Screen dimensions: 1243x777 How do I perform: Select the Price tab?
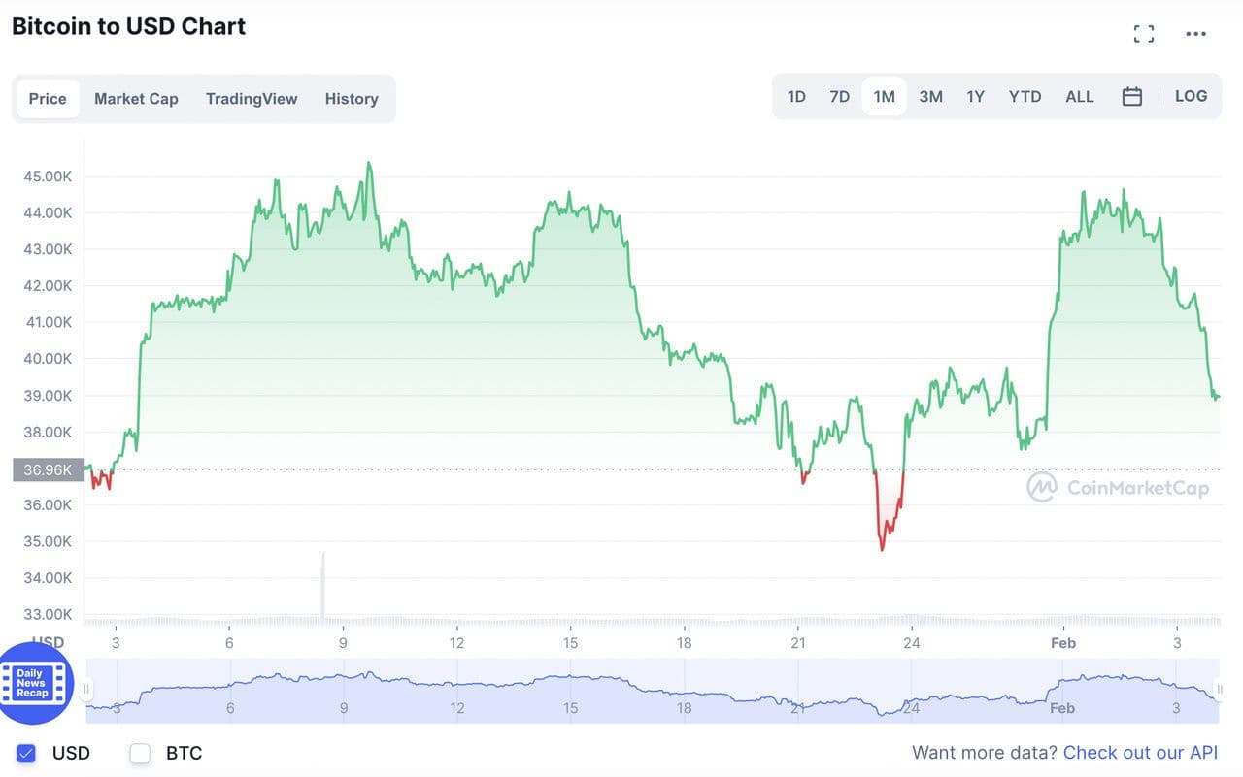tap(48, 99)
